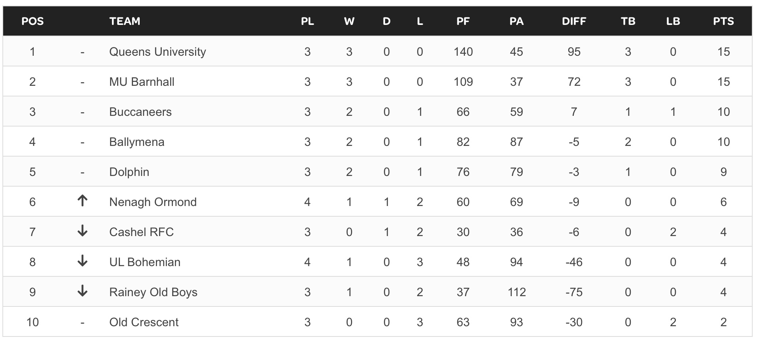Select the MU Barnhall team name

pos(142,82)
